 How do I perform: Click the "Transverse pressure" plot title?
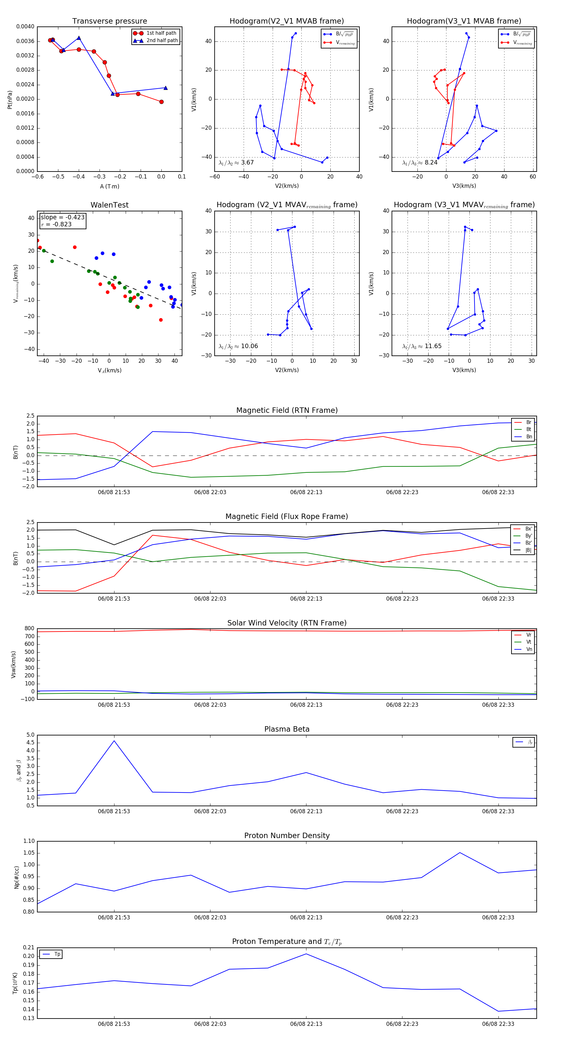point(109,21)
